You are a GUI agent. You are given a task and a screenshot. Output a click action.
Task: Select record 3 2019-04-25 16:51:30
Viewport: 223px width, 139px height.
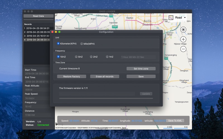(37, 36)
